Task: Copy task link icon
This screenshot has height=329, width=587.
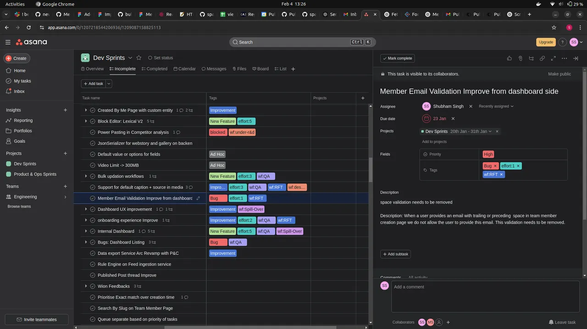Action: coord(542,58)
